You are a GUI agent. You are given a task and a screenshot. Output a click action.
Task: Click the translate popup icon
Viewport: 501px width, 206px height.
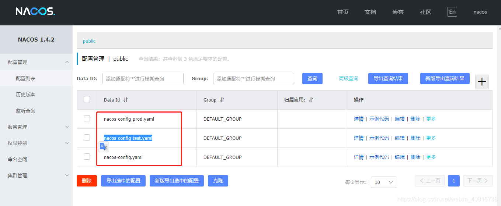click(104, 146)
